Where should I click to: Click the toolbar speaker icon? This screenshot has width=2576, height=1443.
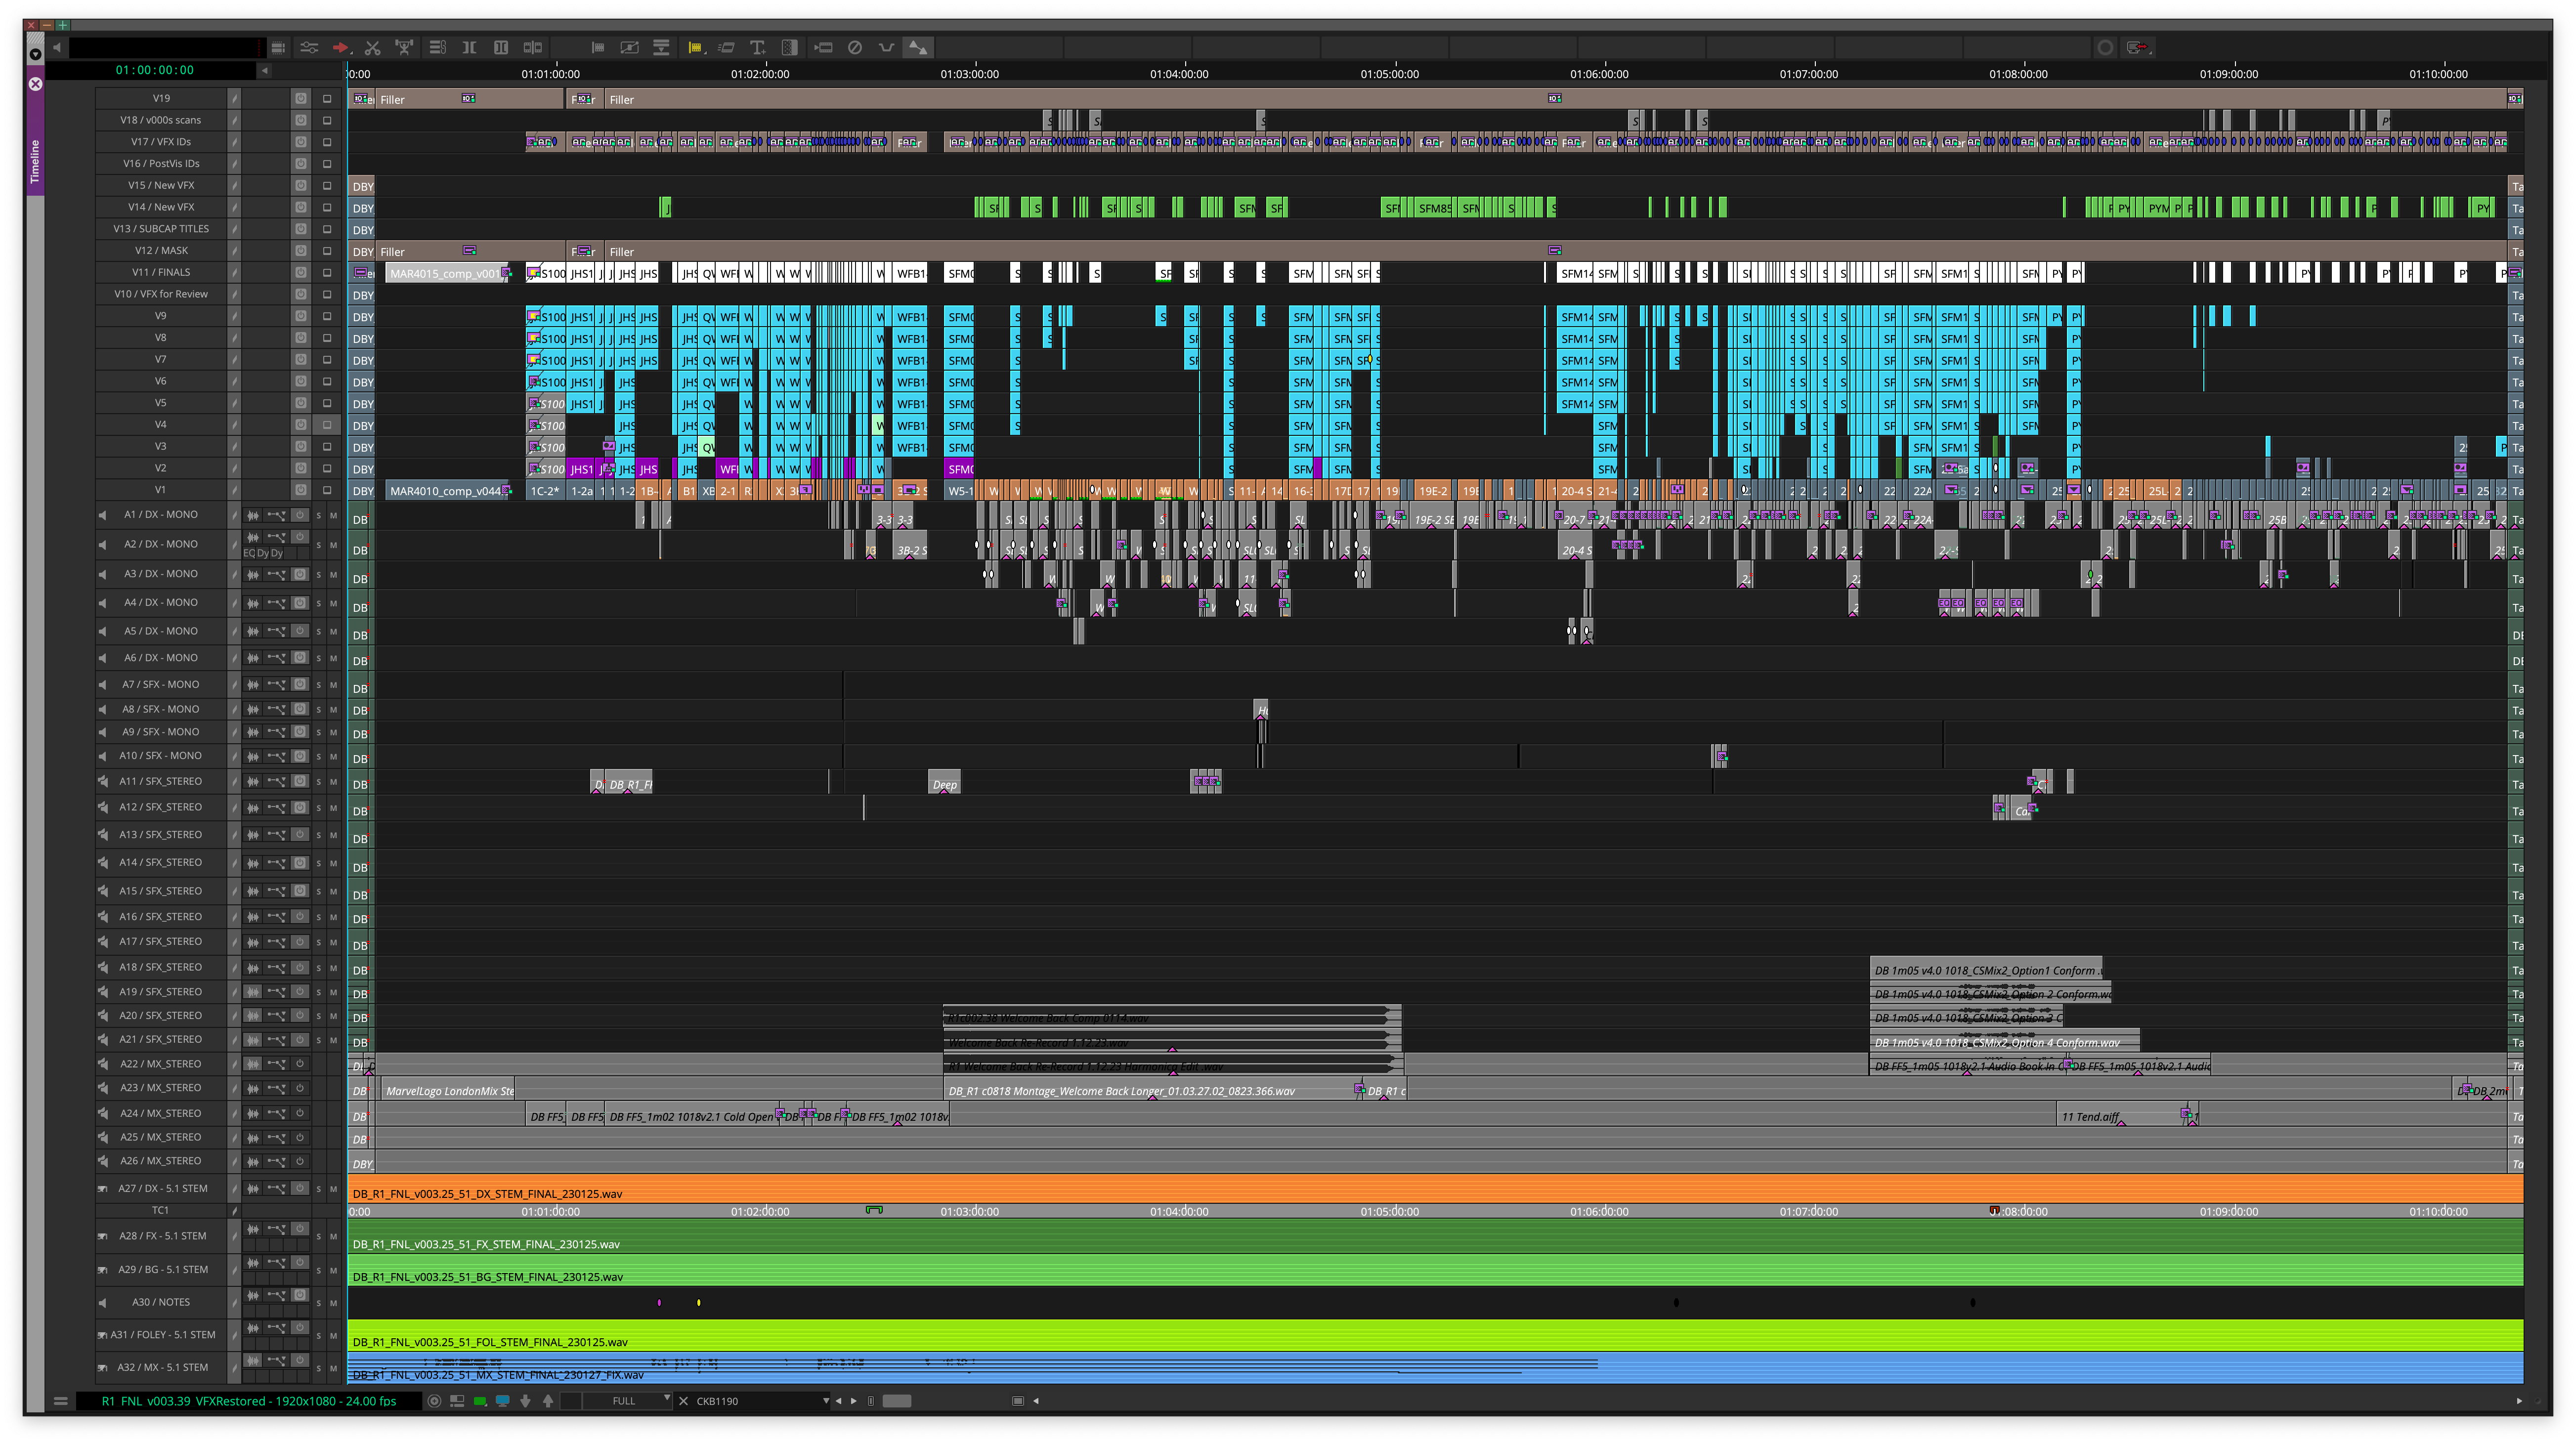pos(57,47)
